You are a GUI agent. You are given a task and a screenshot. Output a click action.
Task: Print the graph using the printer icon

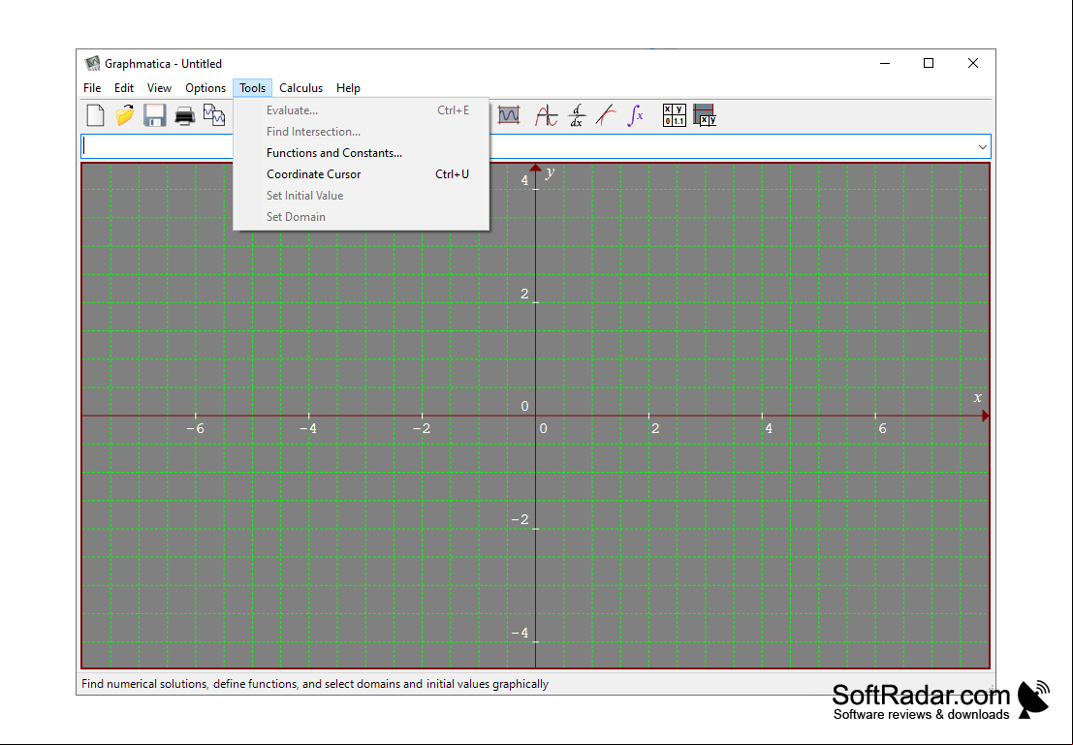coord(185,115)
